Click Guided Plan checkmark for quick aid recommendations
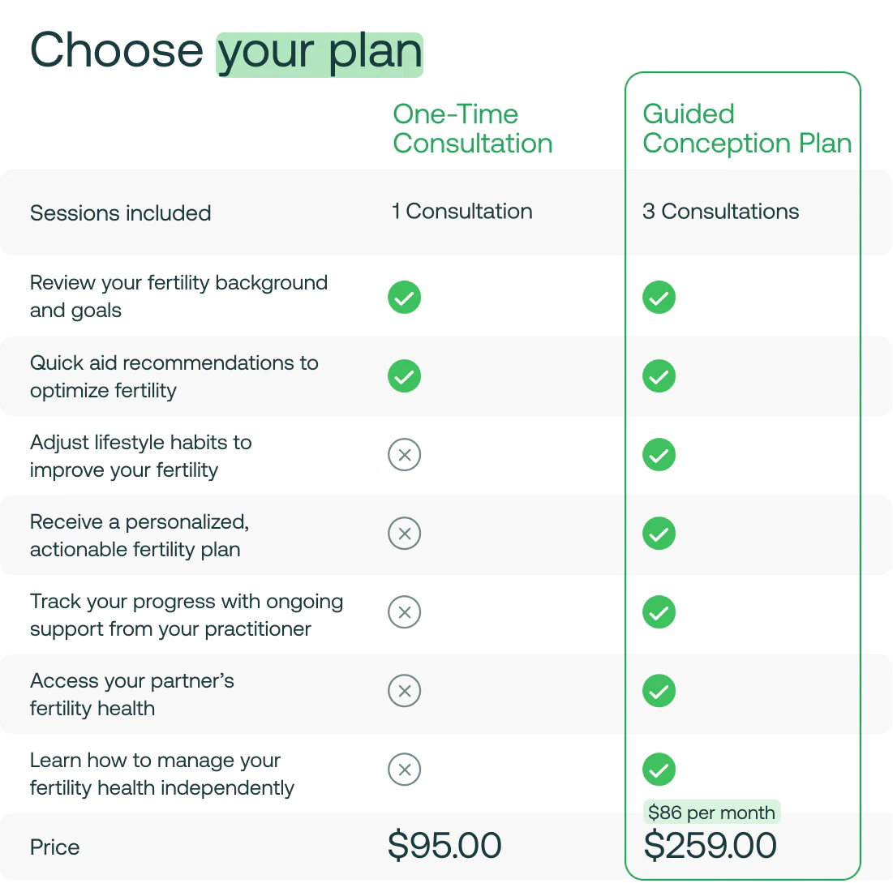 point(659,376)
